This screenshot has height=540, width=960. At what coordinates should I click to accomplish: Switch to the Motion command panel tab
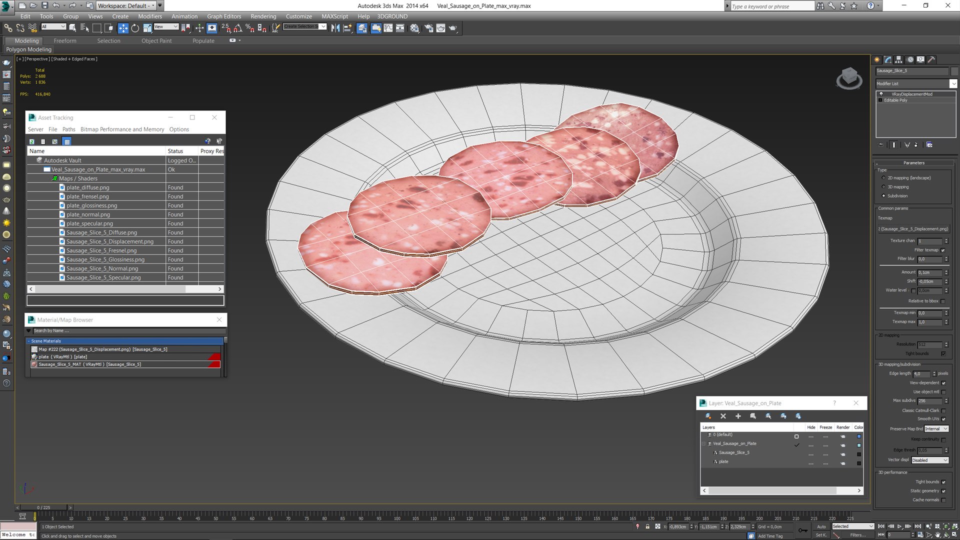pyautogui.click(x=910, y=59)
